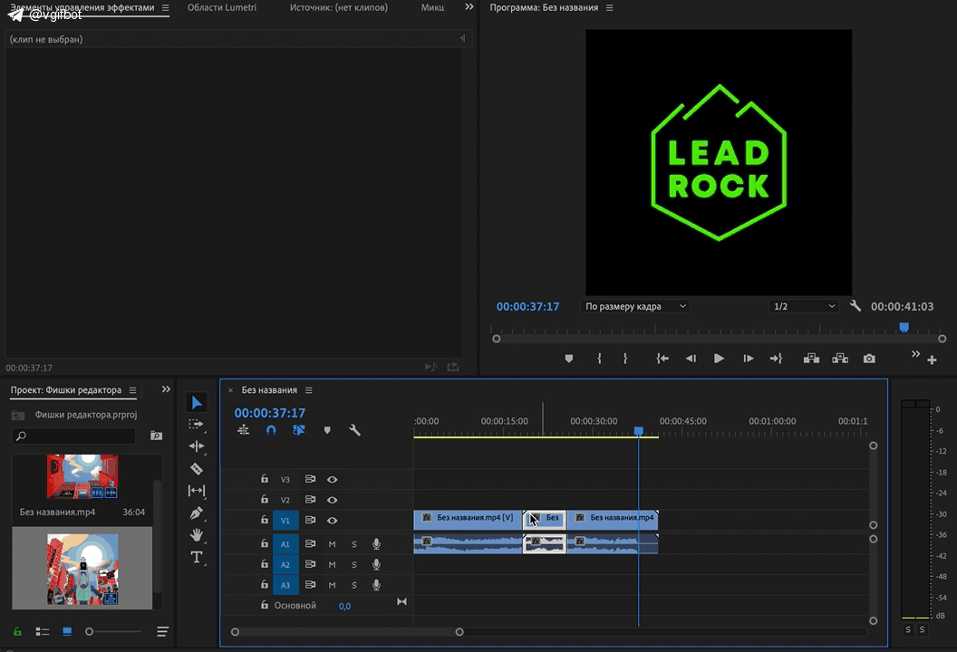The height and width of the screenshot is (652, 957).
Task: Select the Без названия timeline tab
Action: pyautogui.click(x=269, y=390)
